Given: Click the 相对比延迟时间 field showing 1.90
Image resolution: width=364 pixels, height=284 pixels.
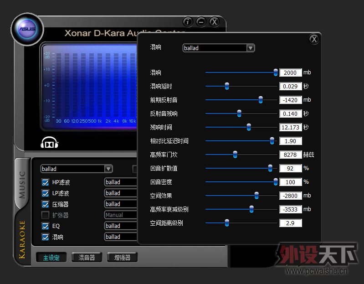Looking at the screenshot, I should point(290,141).
